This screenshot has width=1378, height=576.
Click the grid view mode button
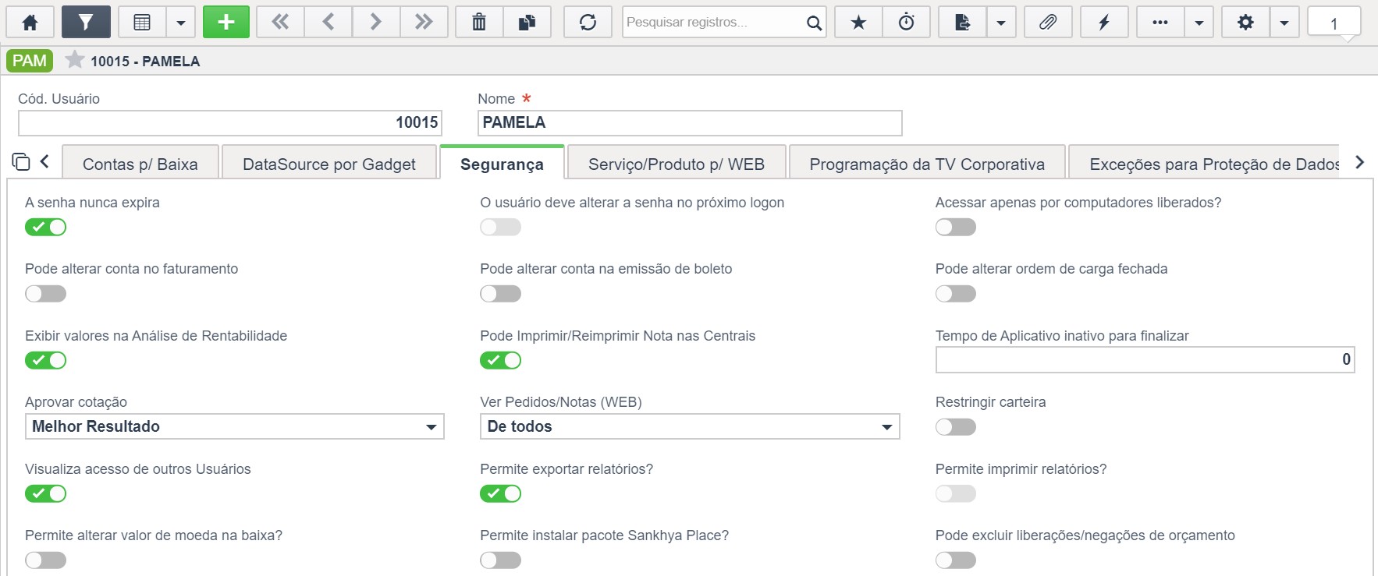[142, 23]
